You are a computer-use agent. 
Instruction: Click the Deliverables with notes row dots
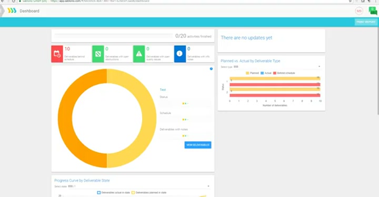(x=185, y=136)
